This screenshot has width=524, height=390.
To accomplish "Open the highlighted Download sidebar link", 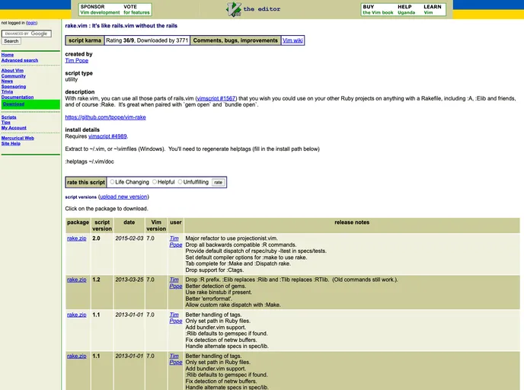I will (14, 104).
